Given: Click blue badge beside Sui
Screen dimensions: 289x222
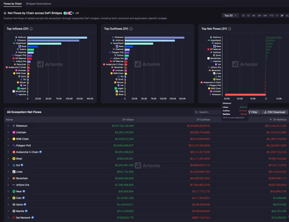Looking at the screenshot, I should [x=22, y=165].
